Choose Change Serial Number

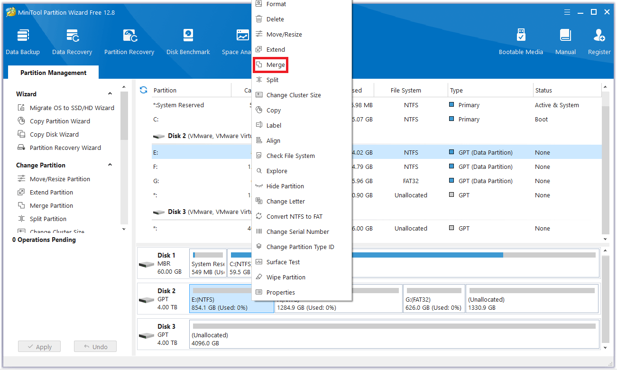point(302,231)
